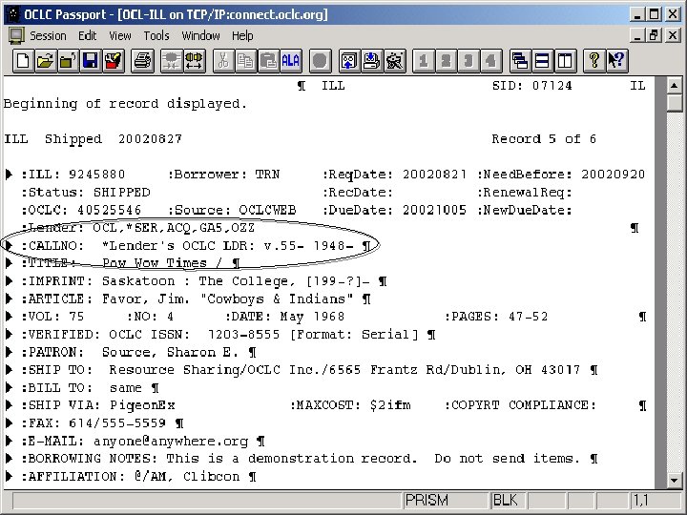Click the Connect toolbar icon
The height and width of the screenshot is (515, 687).
coord(194,61)
